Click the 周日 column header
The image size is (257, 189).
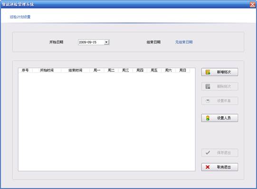coord(182,70)
